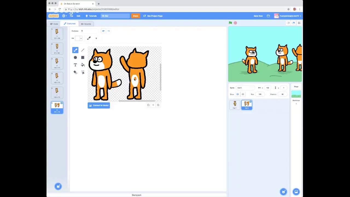
Task: Select the Rectangle shape tool
Action: 83,57
